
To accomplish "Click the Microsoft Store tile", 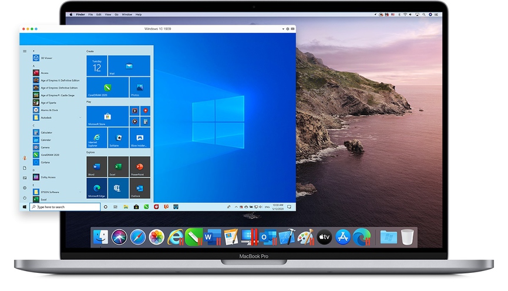I will 107,116.
